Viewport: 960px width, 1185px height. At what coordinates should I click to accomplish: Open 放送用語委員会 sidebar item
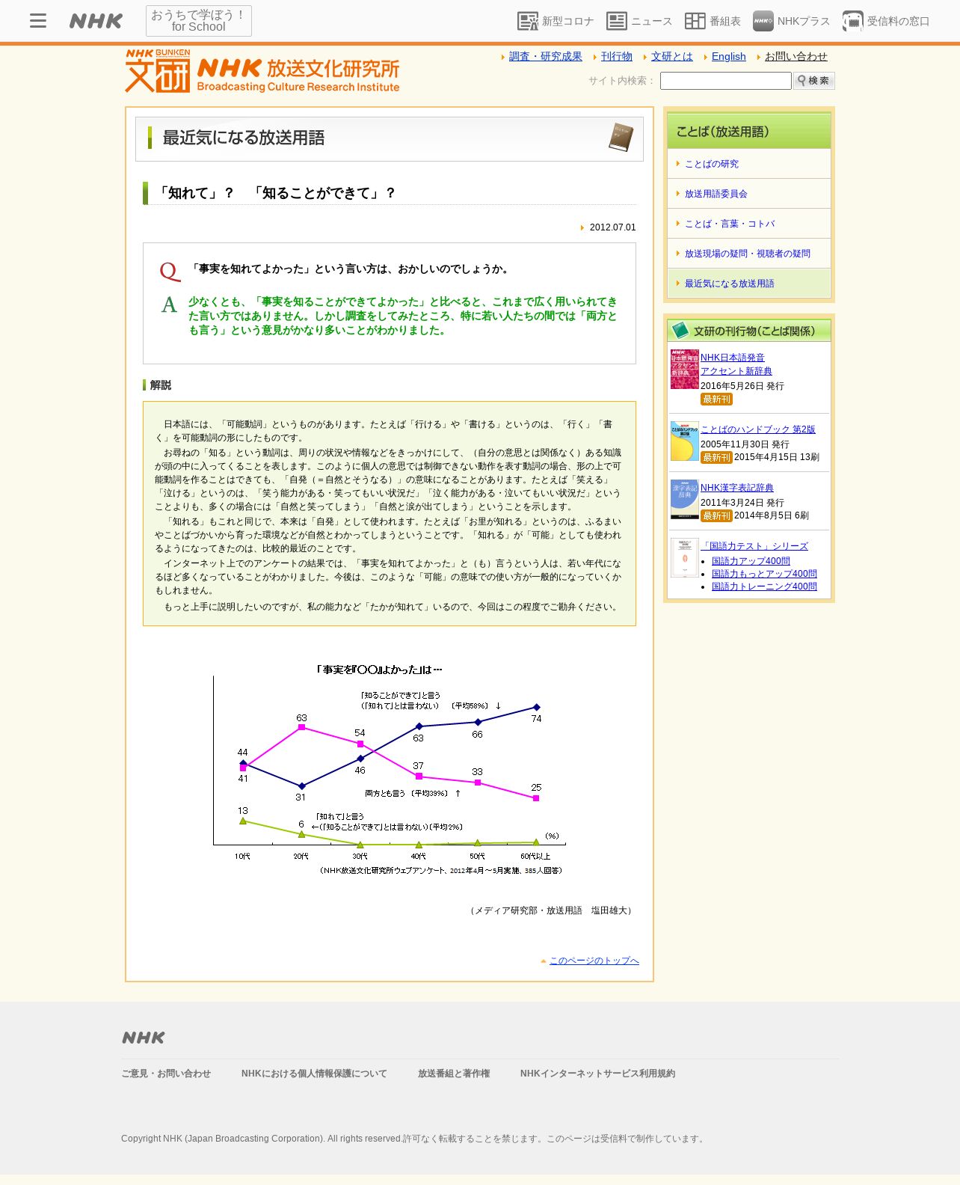(x=748, y=194)
